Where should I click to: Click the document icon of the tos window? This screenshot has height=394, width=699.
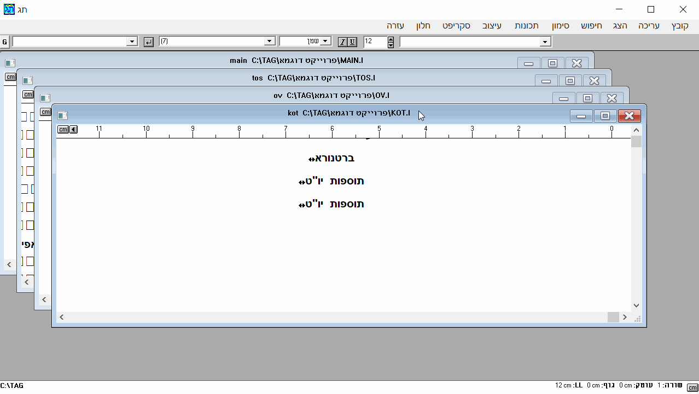(x=27, y=80)
